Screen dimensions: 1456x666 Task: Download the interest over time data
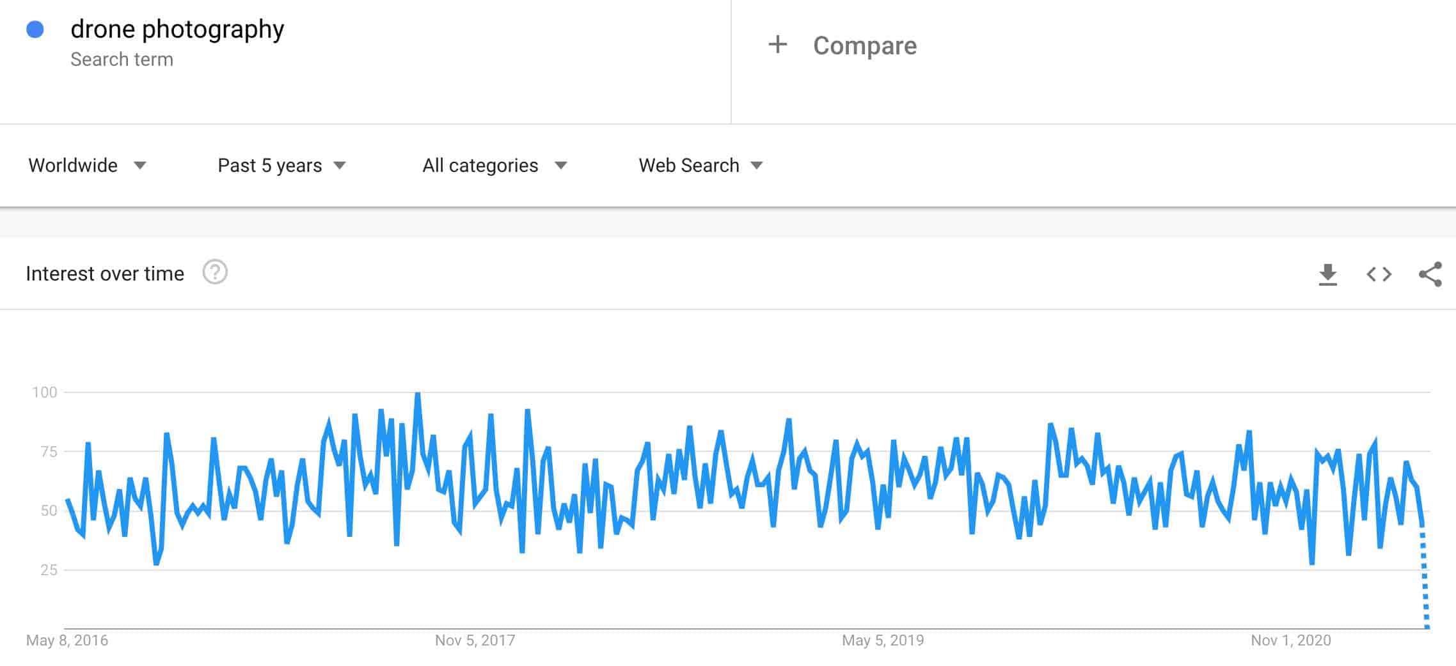[x=1327, y=274]
